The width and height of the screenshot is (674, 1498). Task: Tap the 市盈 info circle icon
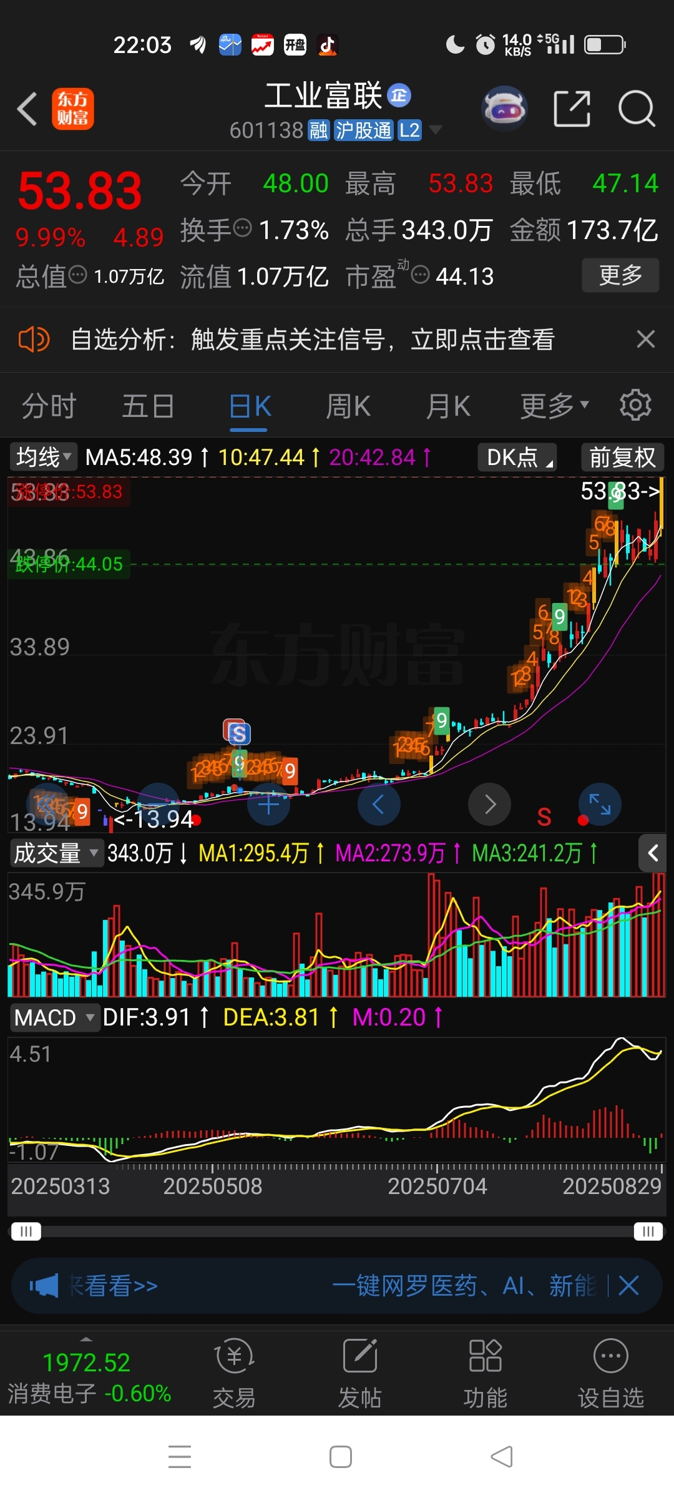pos(421,274)
